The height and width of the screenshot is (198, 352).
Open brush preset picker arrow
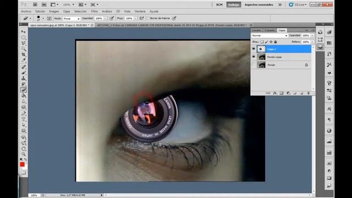[43, 18]
